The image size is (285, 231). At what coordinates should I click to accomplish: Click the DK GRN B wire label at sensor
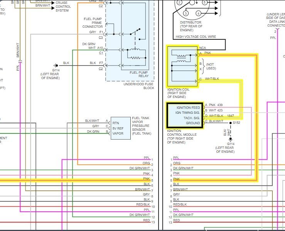98,132
